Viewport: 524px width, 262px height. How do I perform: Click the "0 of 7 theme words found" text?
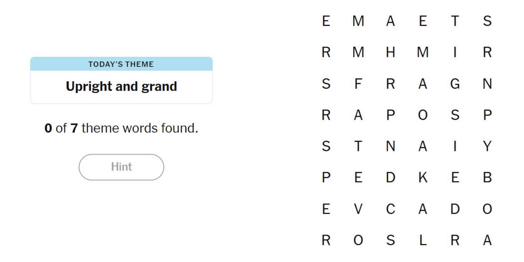click(121, 128)
